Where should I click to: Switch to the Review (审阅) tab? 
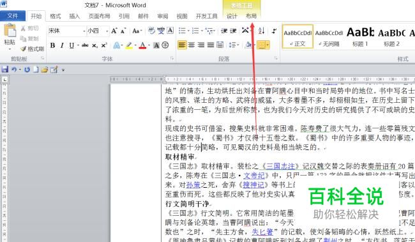click(163, 16)
